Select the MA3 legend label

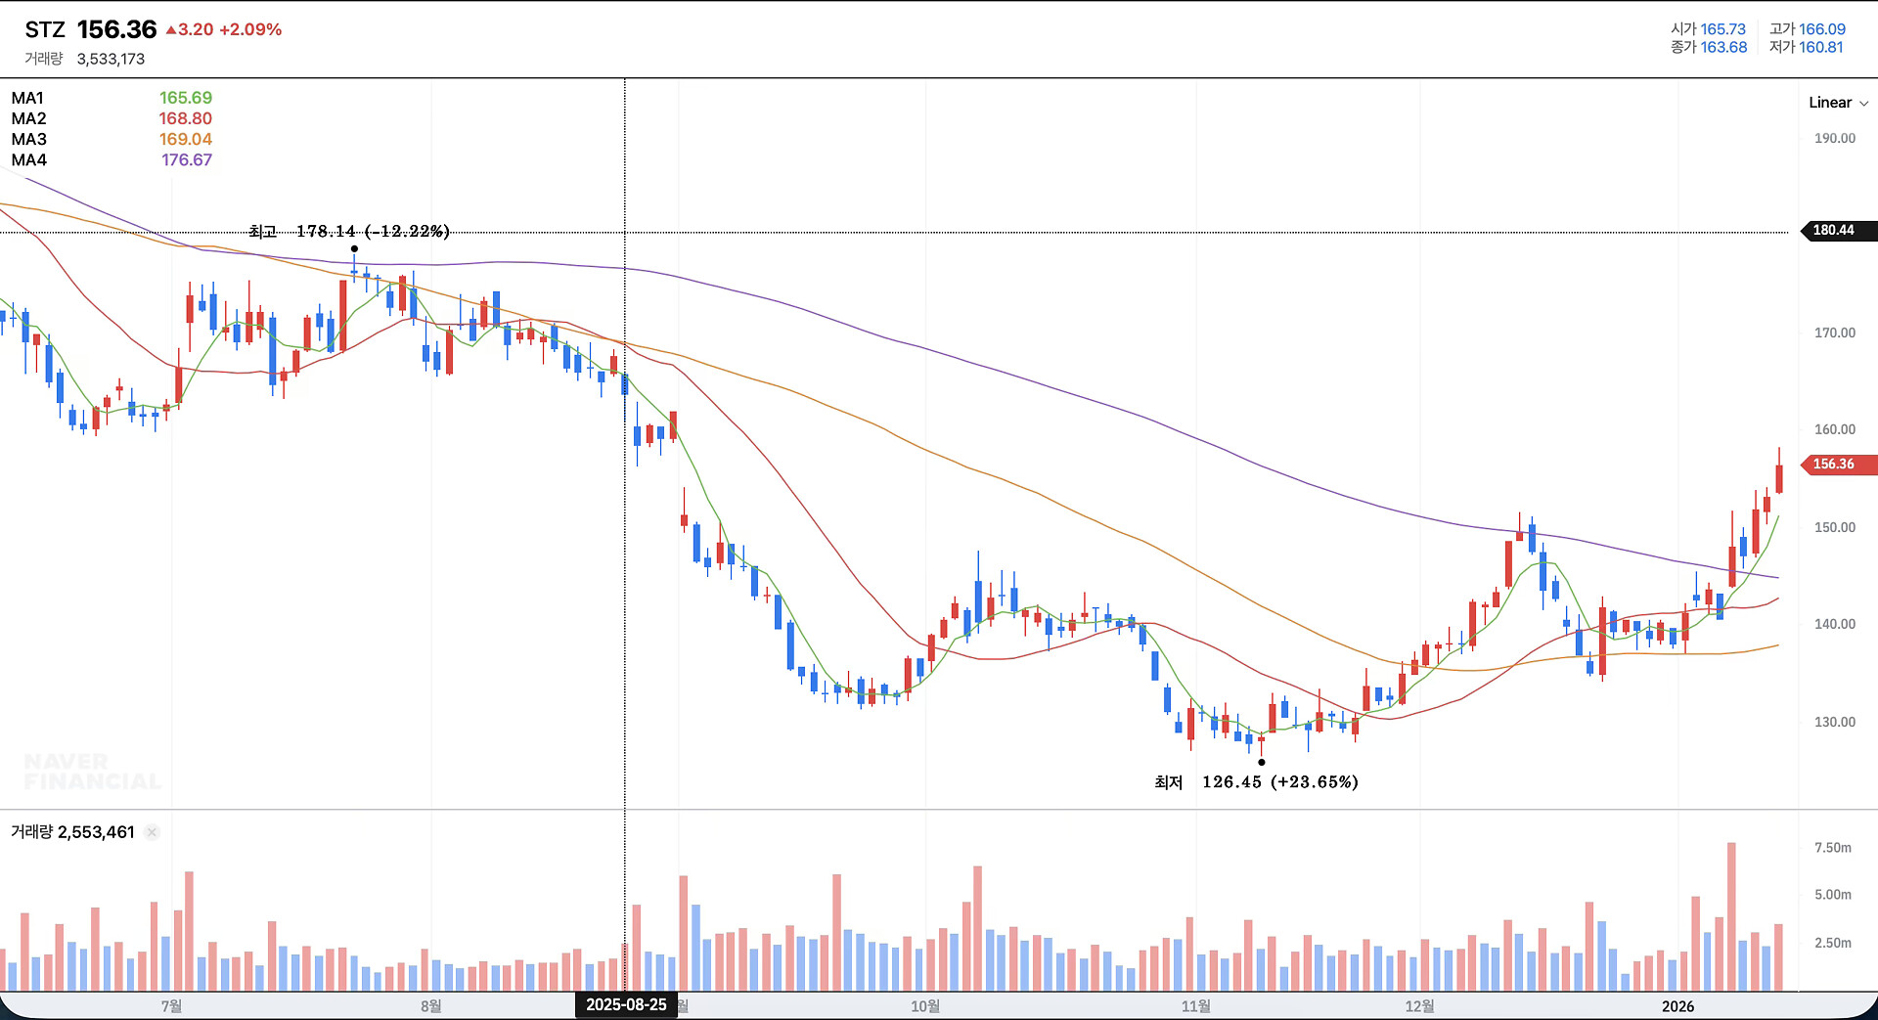[x=28, y=139]
